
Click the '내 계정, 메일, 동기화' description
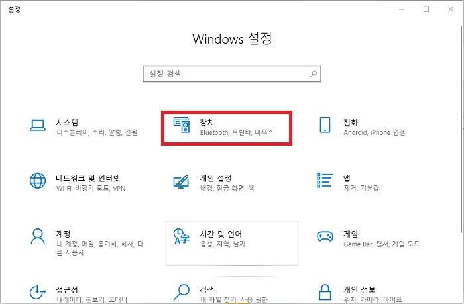99,248
